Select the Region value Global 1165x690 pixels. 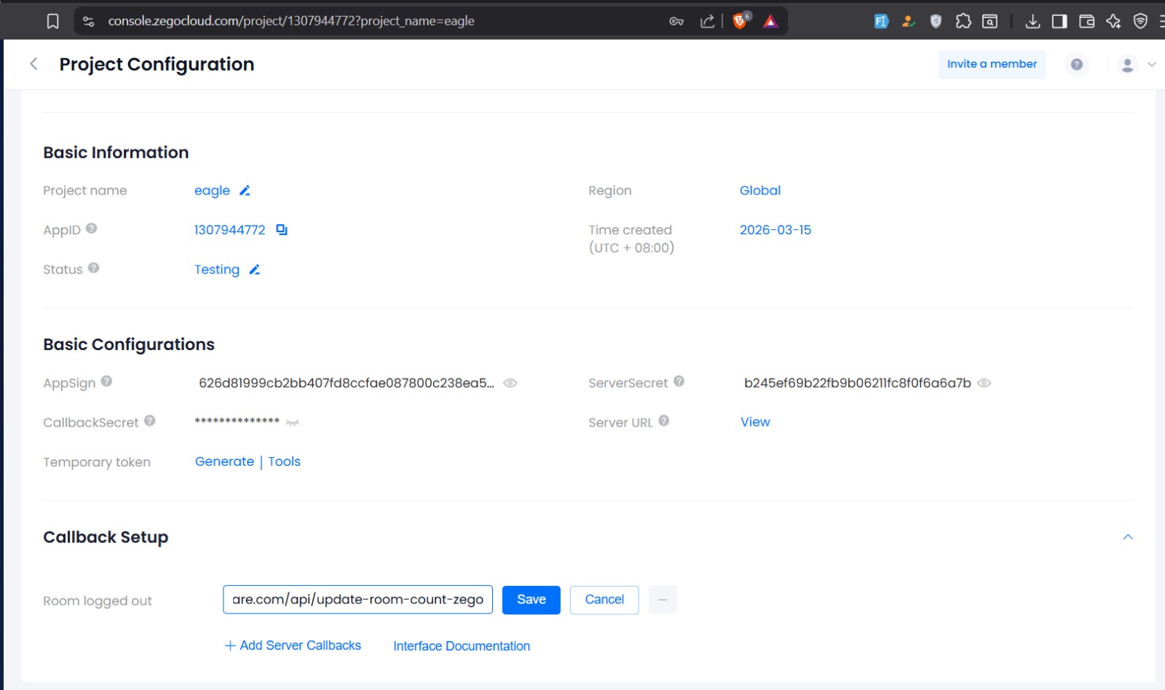point(760,191)
